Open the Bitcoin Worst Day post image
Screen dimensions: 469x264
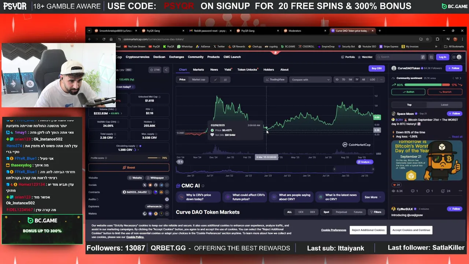click(x=427, y=160)
